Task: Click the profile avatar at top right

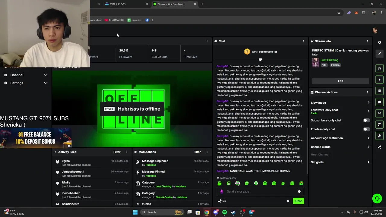Action: tap(375, 30)
